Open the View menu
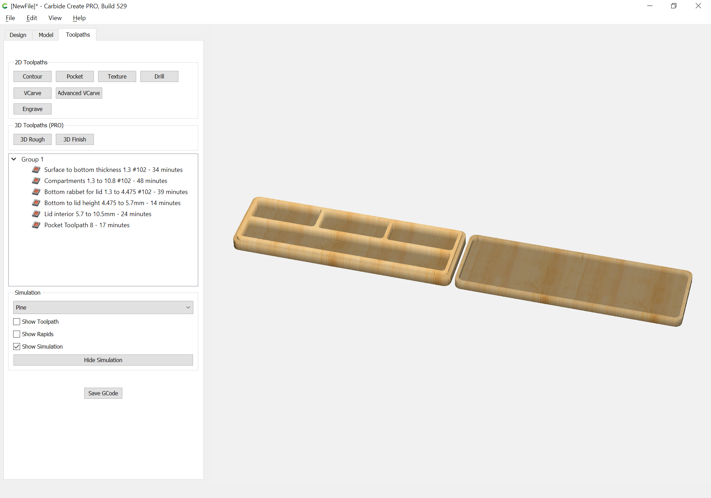 (55, 18)
